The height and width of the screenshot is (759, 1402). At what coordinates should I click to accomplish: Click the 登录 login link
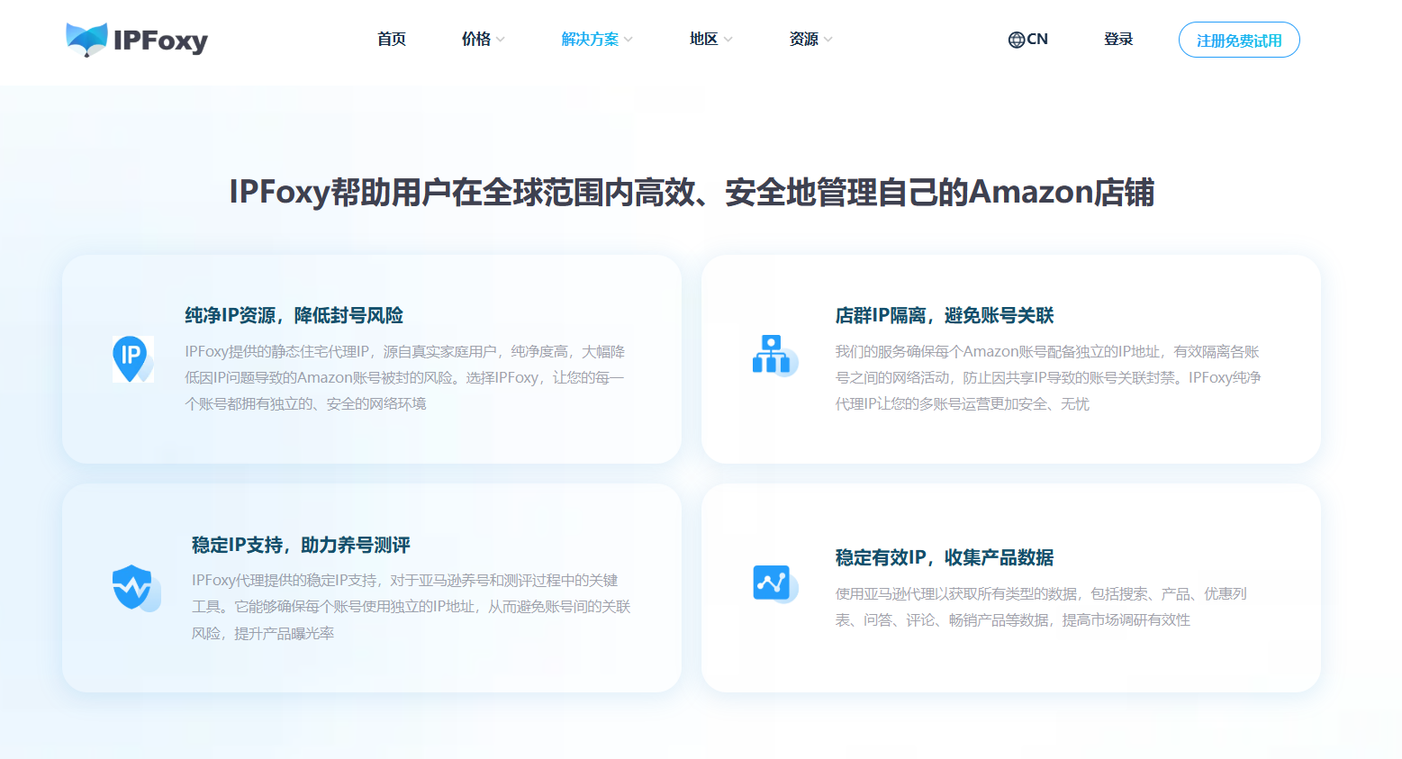1118,39
